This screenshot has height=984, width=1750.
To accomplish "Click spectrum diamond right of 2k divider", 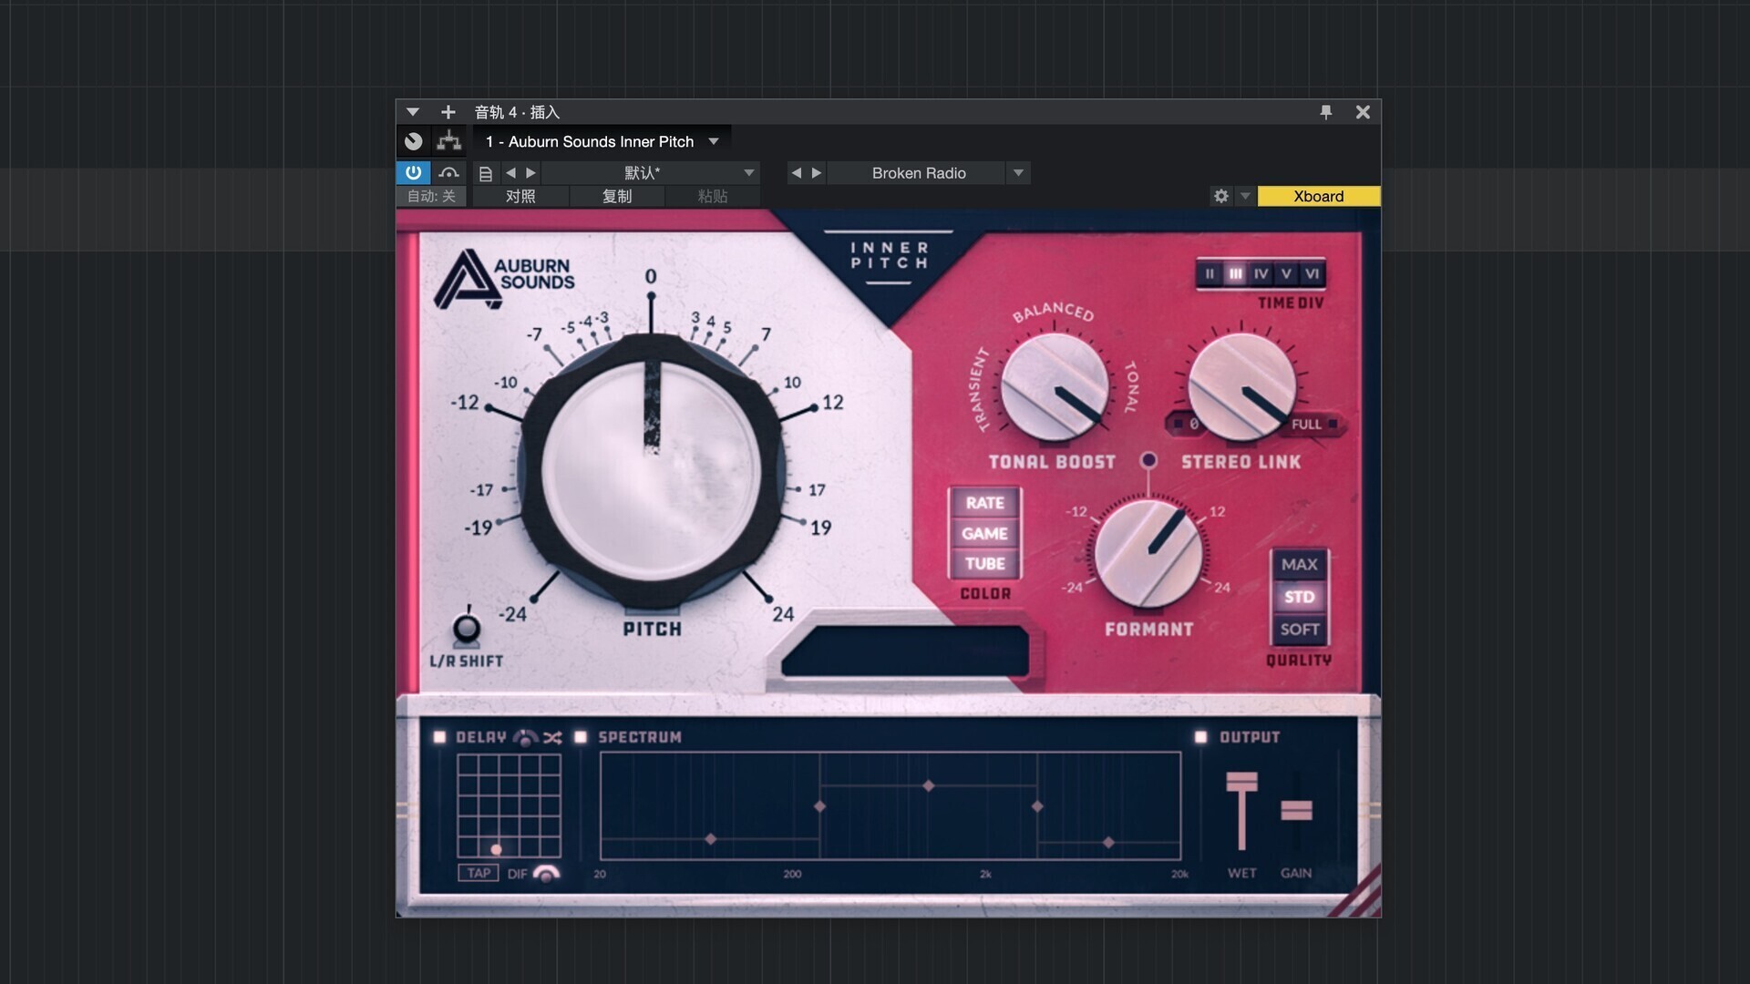I will (1037, 806).
